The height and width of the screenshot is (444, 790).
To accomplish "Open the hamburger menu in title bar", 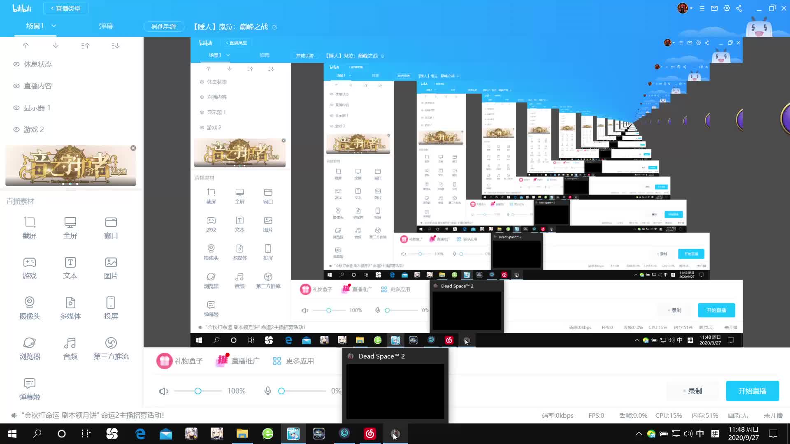I will pos(702,8).
